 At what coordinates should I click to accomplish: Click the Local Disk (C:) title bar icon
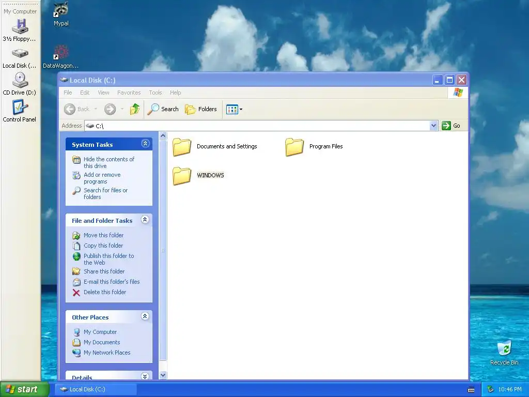tap(64, 80)
